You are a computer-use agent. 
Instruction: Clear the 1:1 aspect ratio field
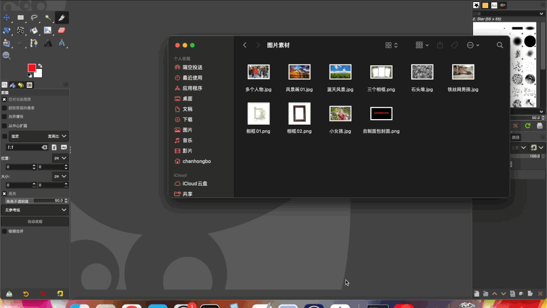click(x=44, y=147)
